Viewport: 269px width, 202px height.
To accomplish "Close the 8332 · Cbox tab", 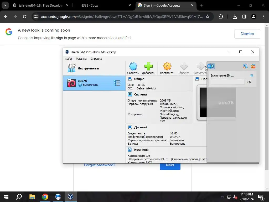I will 130,5.
